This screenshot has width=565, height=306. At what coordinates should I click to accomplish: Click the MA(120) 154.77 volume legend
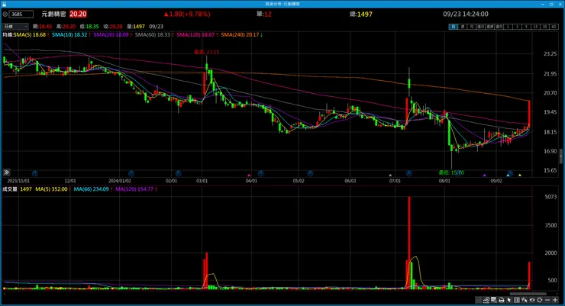point(136,189)
